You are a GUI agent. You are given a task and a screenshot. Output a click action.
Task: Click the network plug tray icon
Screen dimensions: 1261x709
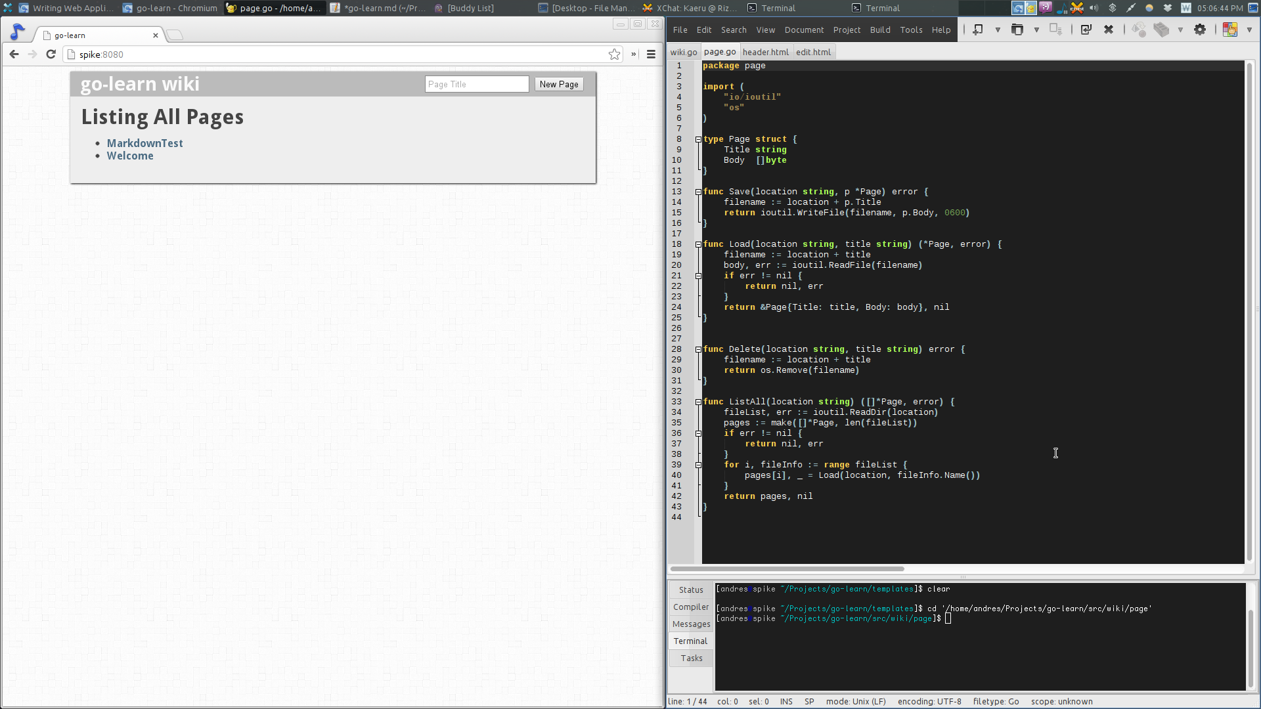[x=1130, y=8]
